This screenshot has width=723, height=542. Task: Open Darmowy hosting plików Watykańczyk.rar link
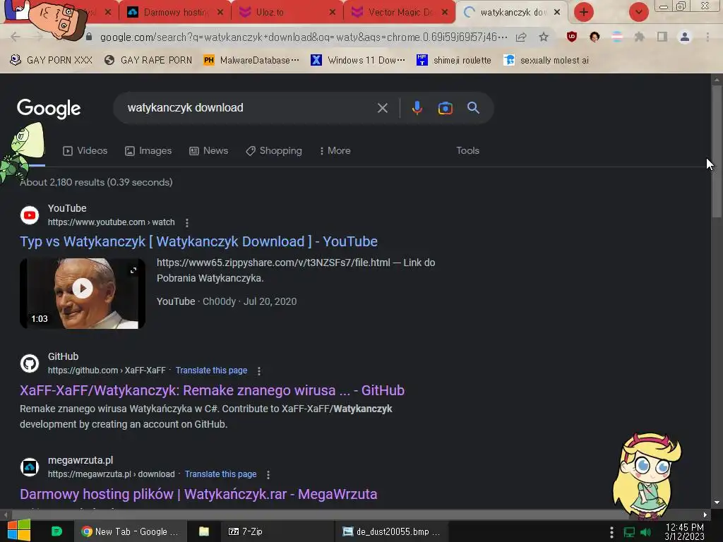click(x=198, y=494)
